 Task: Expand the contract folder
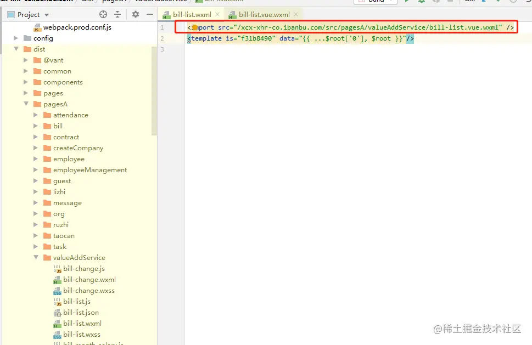click(36, 137)
